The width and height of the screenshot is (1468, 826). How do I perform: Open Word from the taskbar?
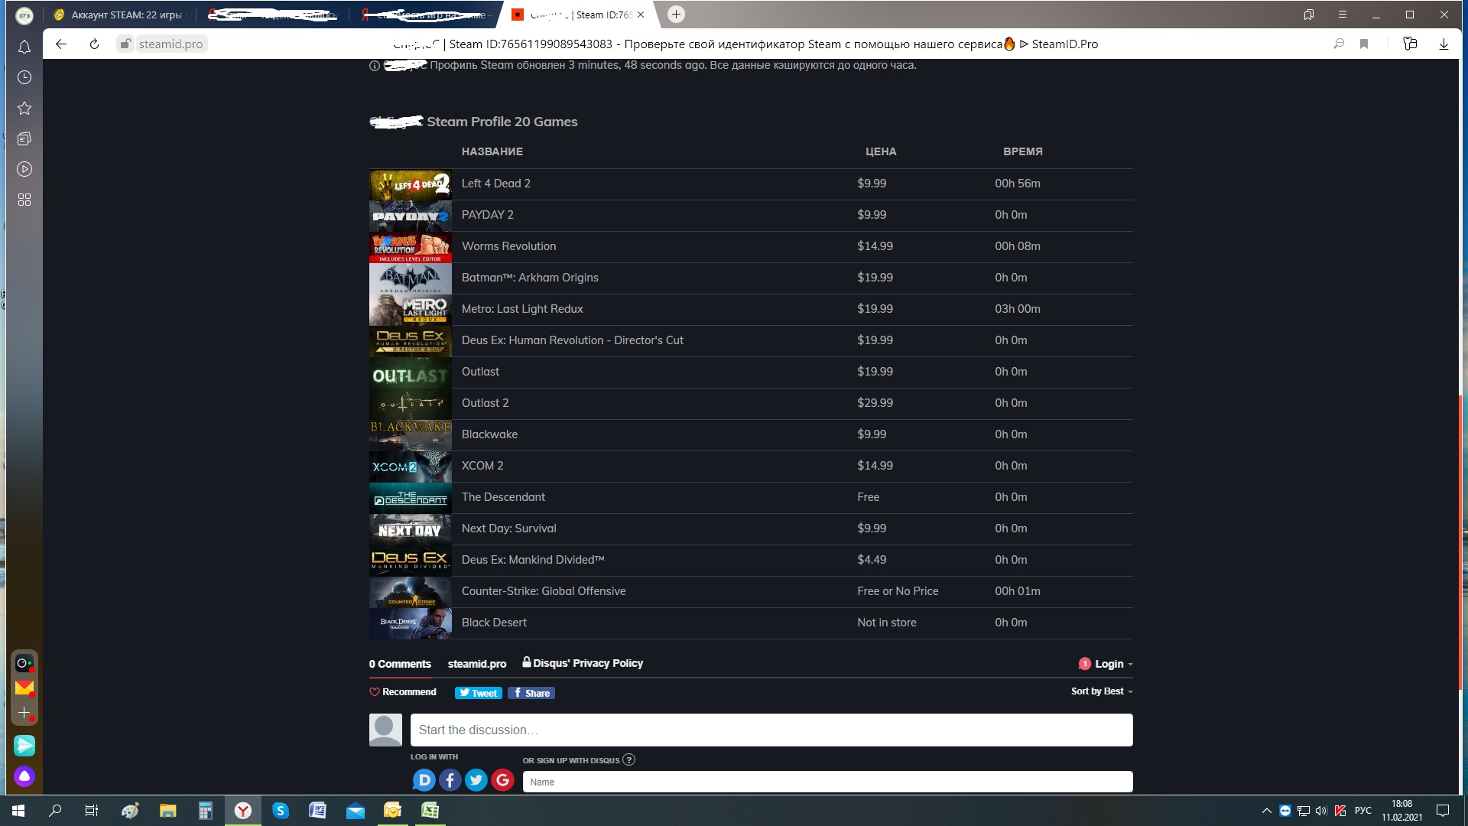click(x=317, y=811)
